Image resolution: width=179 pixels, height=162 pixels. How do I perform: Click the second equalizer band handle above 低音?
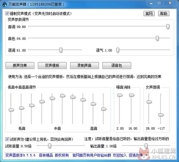22,108
